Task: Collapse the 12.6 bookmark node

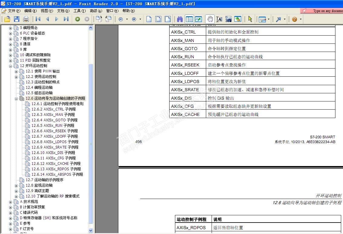Action: click(x=16, y=98)
